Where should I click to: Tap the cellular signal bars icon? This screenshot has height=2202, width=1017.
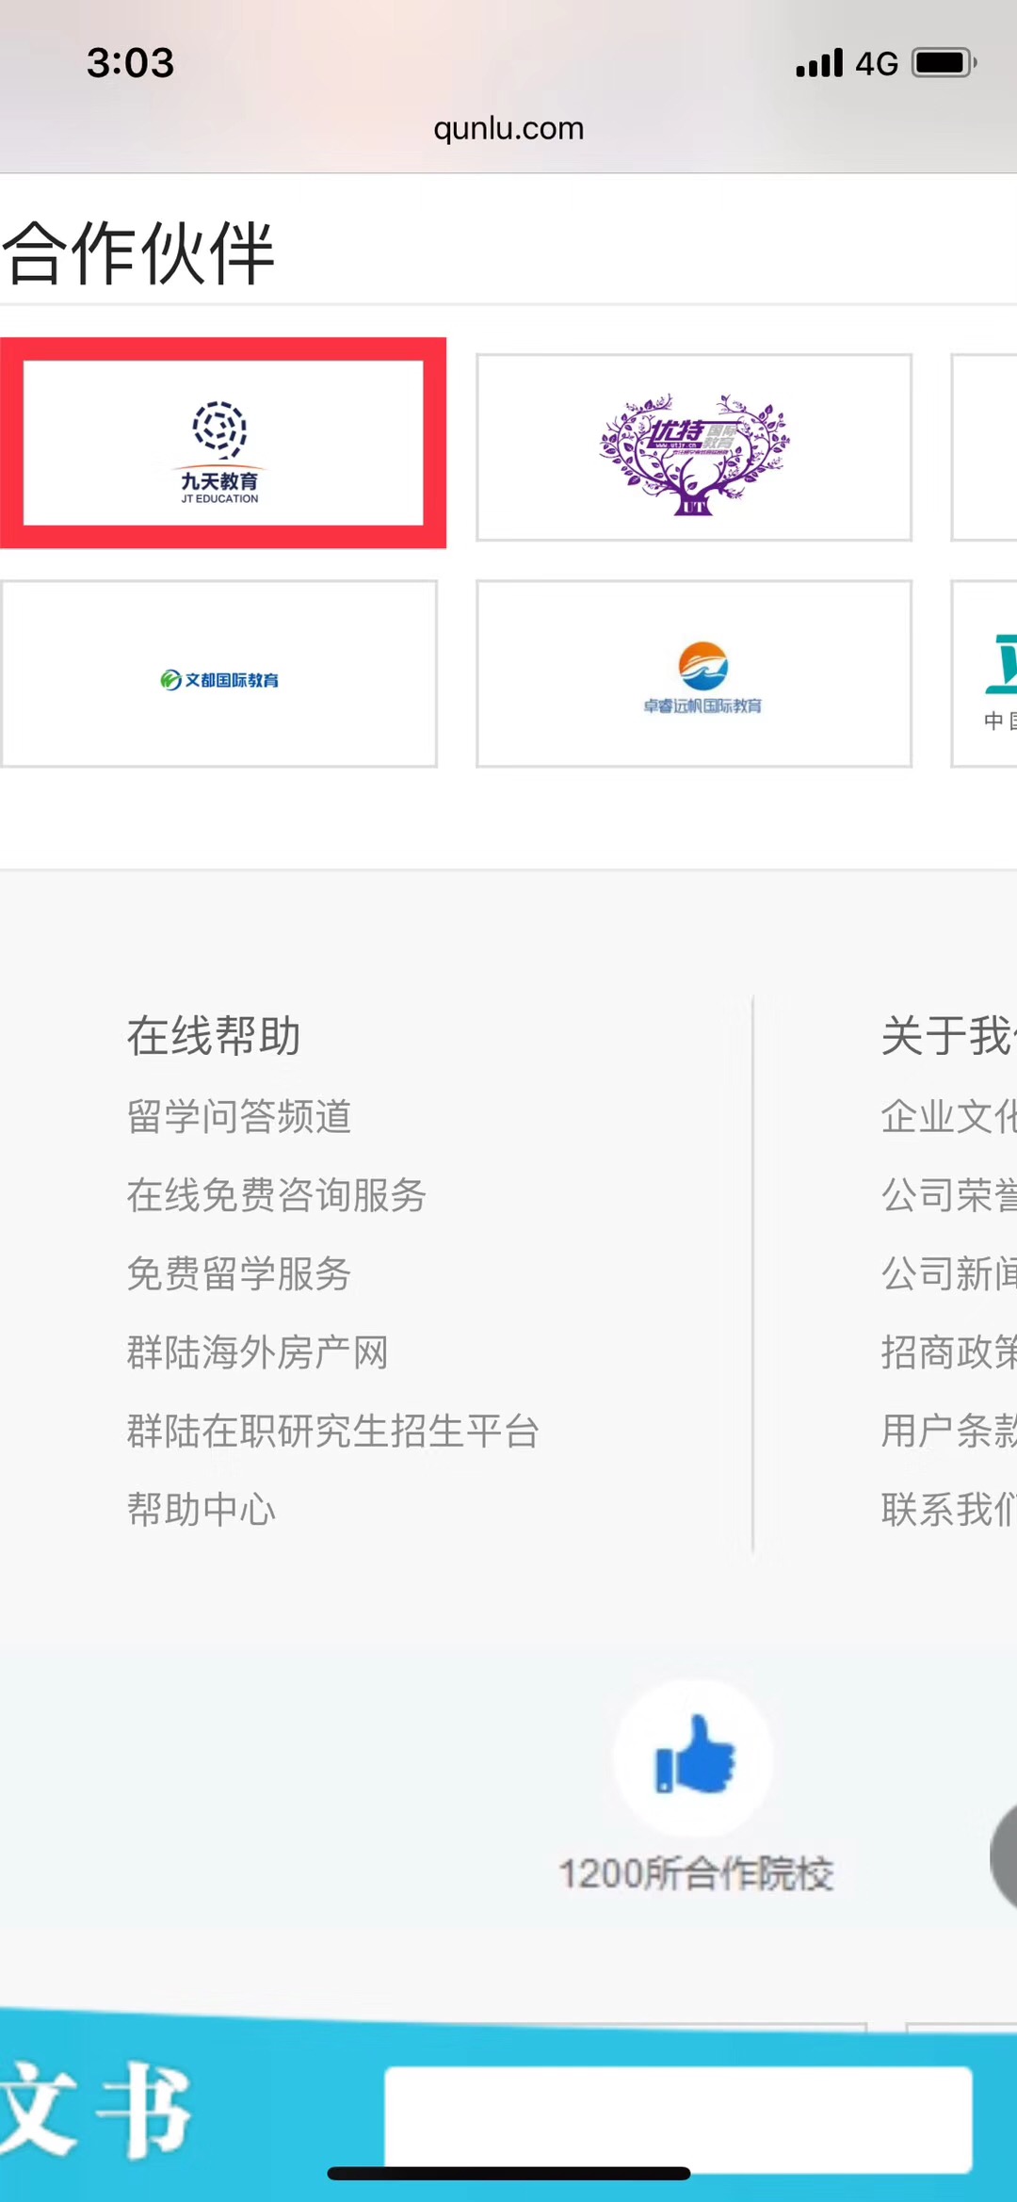click(x=819, y=63)
